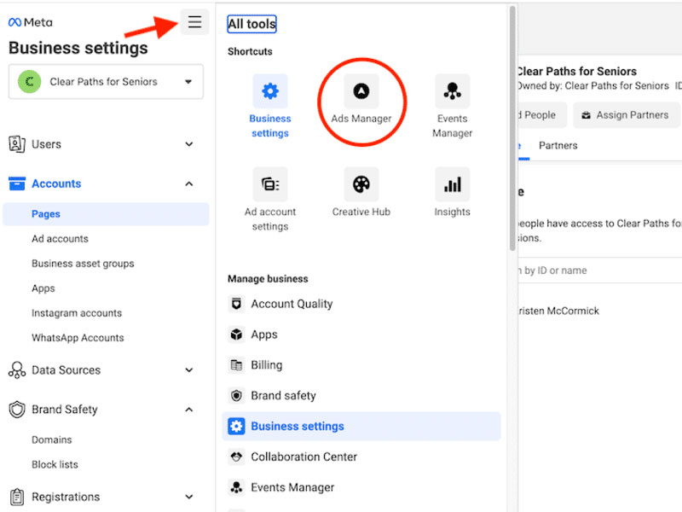Open Billing from the tools list
682x512 pixels.
(266, 365)
